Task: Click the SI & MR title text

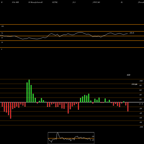Action: click(x=15, y=2)
